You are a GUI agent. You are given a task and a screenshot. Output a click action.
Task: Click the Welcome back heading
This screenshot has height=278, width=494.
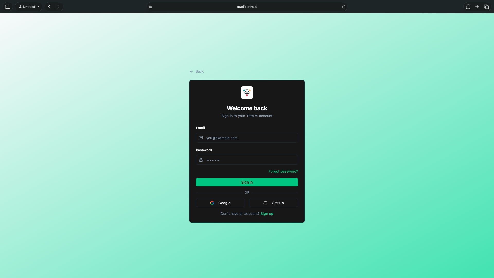click(247, 108)
